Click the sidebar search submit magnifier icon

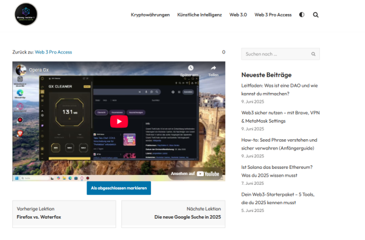tap(313, 54)
